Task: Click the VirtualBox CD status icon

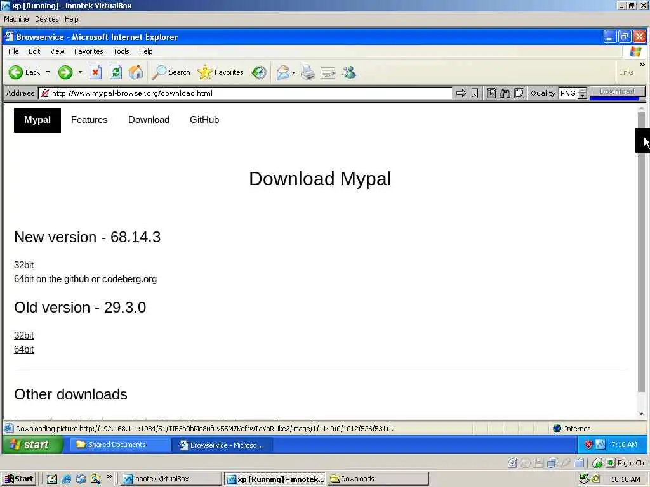Action: pos(525,463)
